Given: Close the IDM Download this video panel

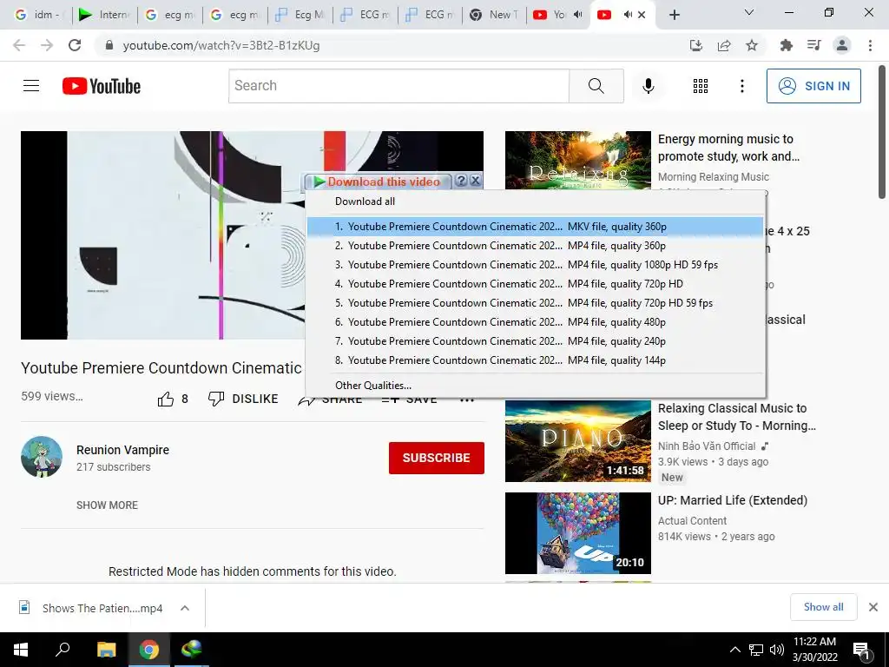Looking at the screenshot, I should pos(475,181).
